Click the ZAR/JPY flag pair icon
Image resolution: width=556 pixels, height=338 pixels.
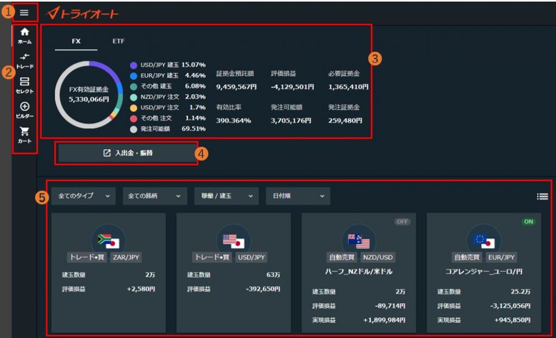(108, 241)
